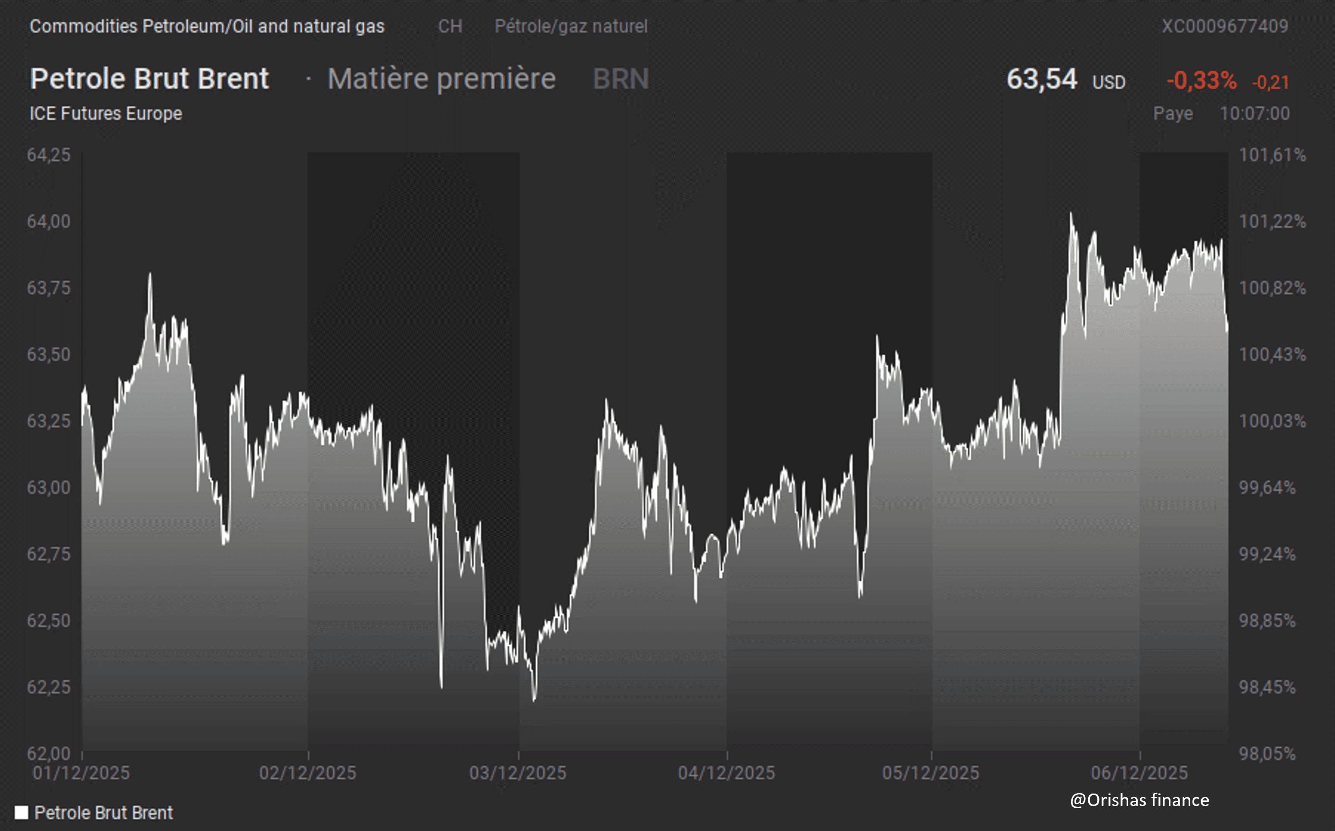Click the 06/12/2025 date axis marker
Viewport: 1335px width, 831px height.
coord(1139,773)
